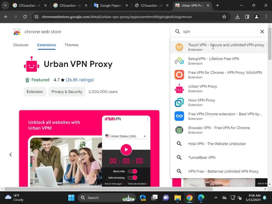Click the vertical page scrollbar

pyautogui.click(x=270, y=44)
